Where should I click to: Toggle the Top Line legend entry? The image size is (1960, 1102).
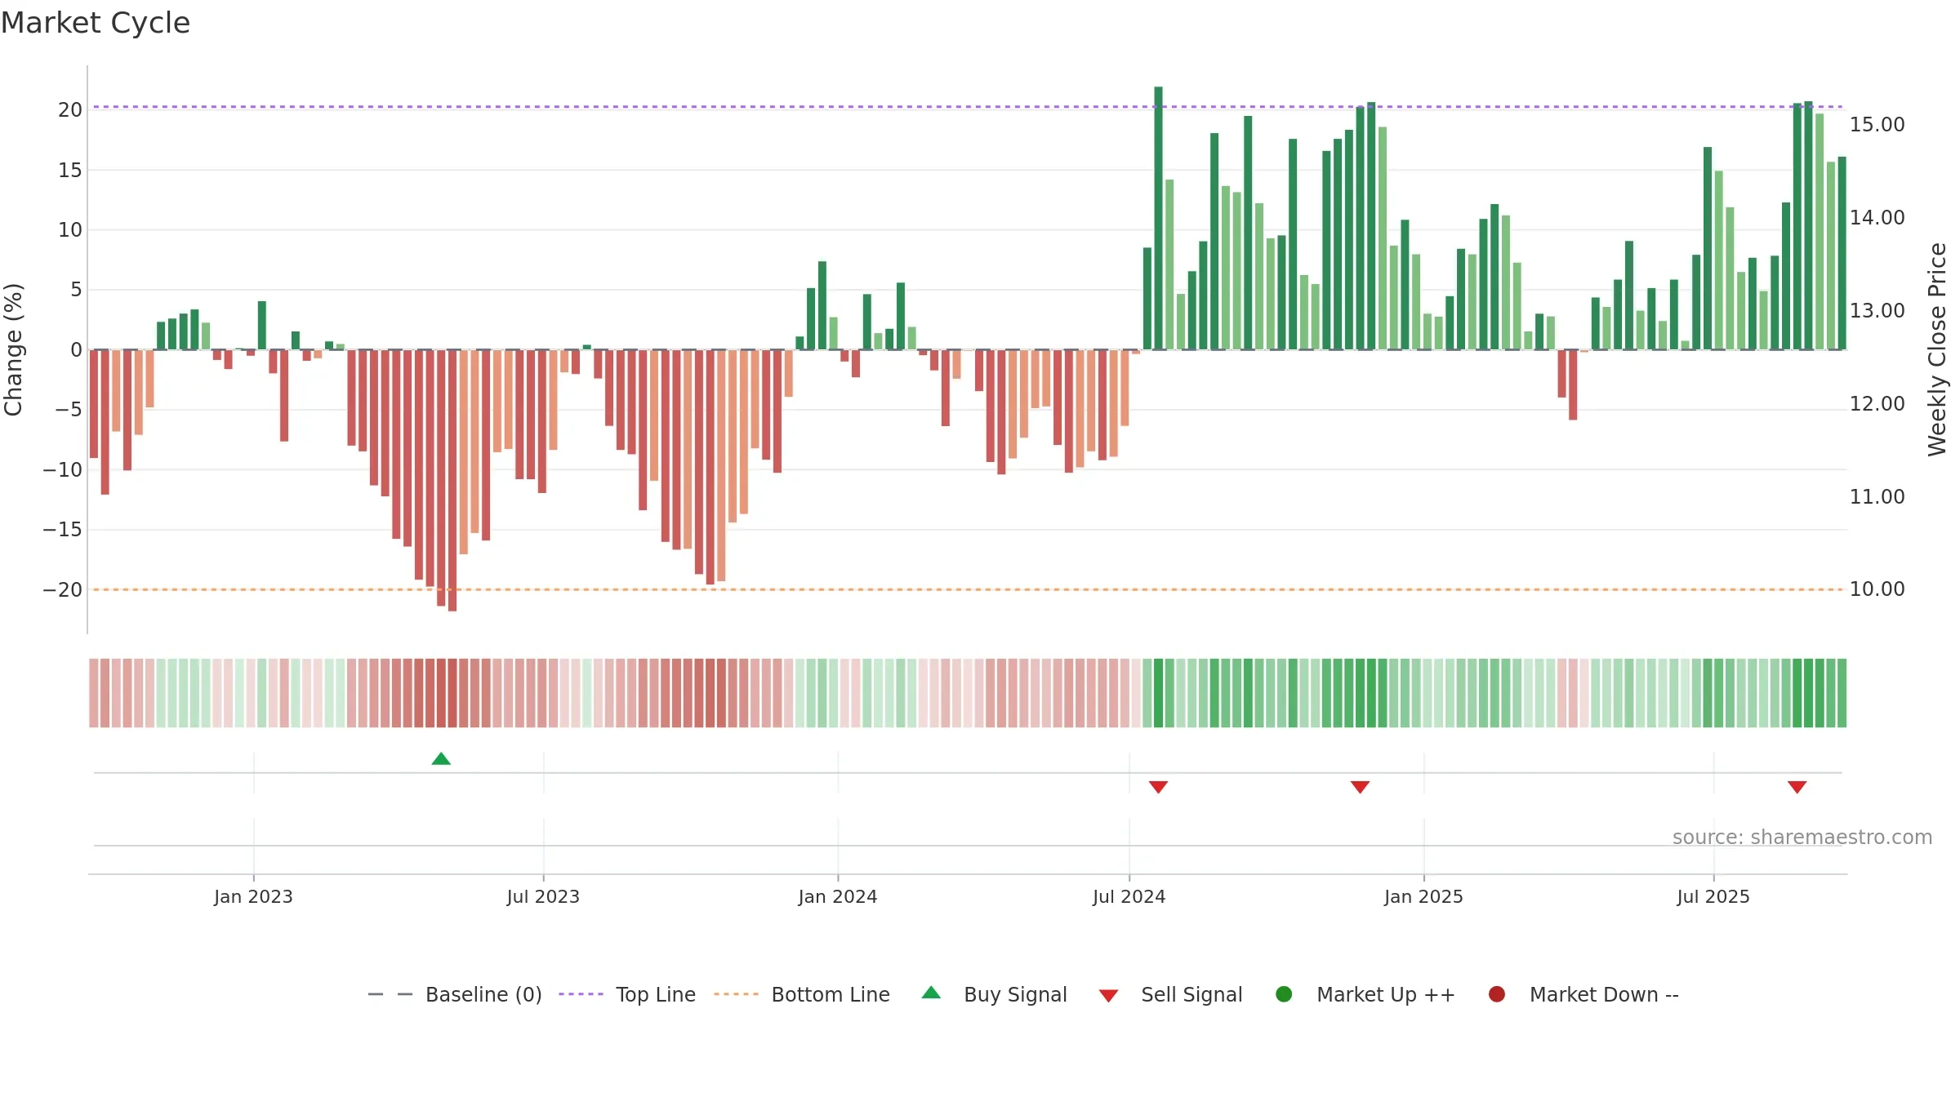click(627, 994)
